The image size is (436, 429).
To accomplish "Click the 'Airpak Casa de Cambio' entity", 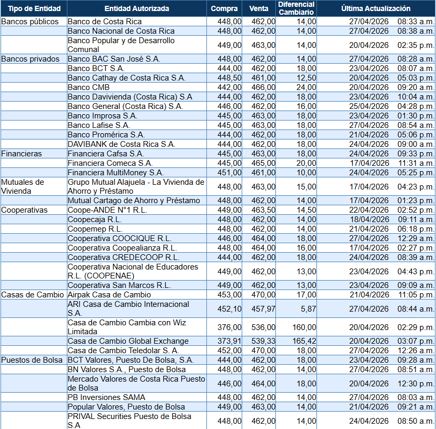I will (109, 295).
